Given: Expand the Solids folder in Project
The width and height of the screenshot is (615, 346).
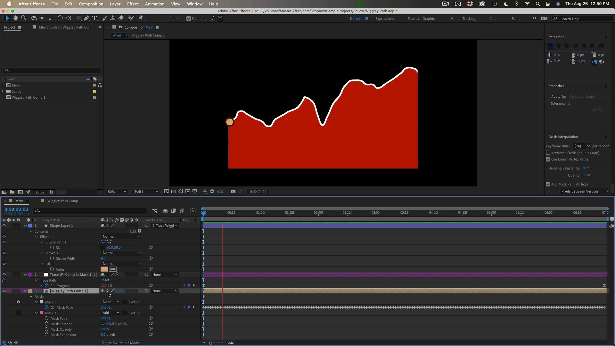Looking at the screenshot, I should point(3,91).
